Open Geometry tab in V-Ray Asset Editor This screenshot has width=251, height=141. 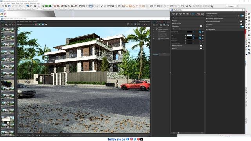click(180, 14)
